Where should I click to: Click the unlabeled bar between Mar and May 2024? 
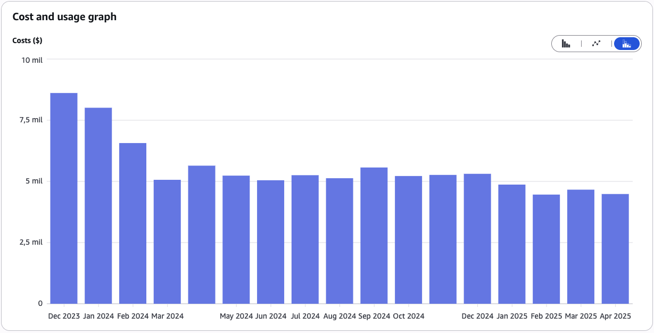pyautogui.click(x=202, y=235)
